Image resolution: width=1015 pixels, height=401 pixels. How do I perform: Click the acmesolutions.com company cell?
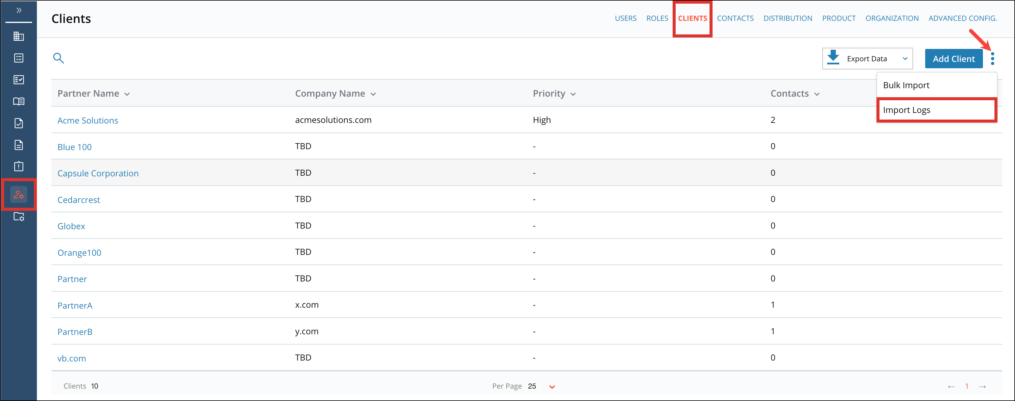333,120
